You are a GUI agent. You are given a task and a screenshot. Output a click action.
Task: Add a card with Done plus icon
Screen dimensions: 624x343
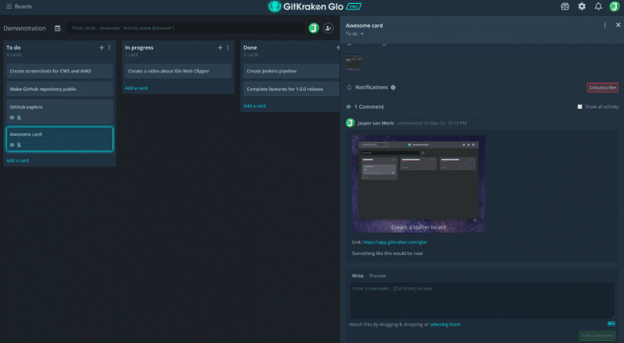point(338,47)
